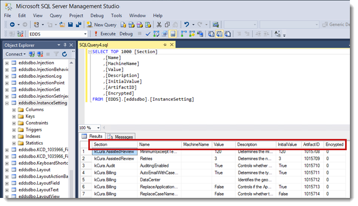Click the Encrypted column header

pyautogui.click(x=334, y=144)
